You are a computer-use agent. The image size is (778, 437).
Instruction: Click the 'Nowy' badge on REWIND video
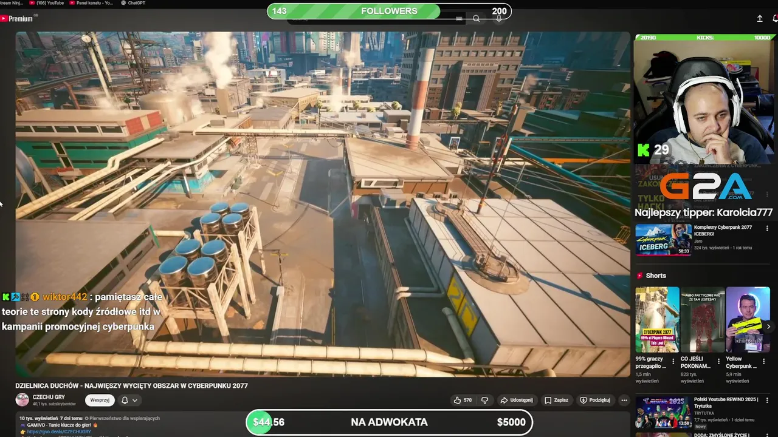[x=700, y=426]
